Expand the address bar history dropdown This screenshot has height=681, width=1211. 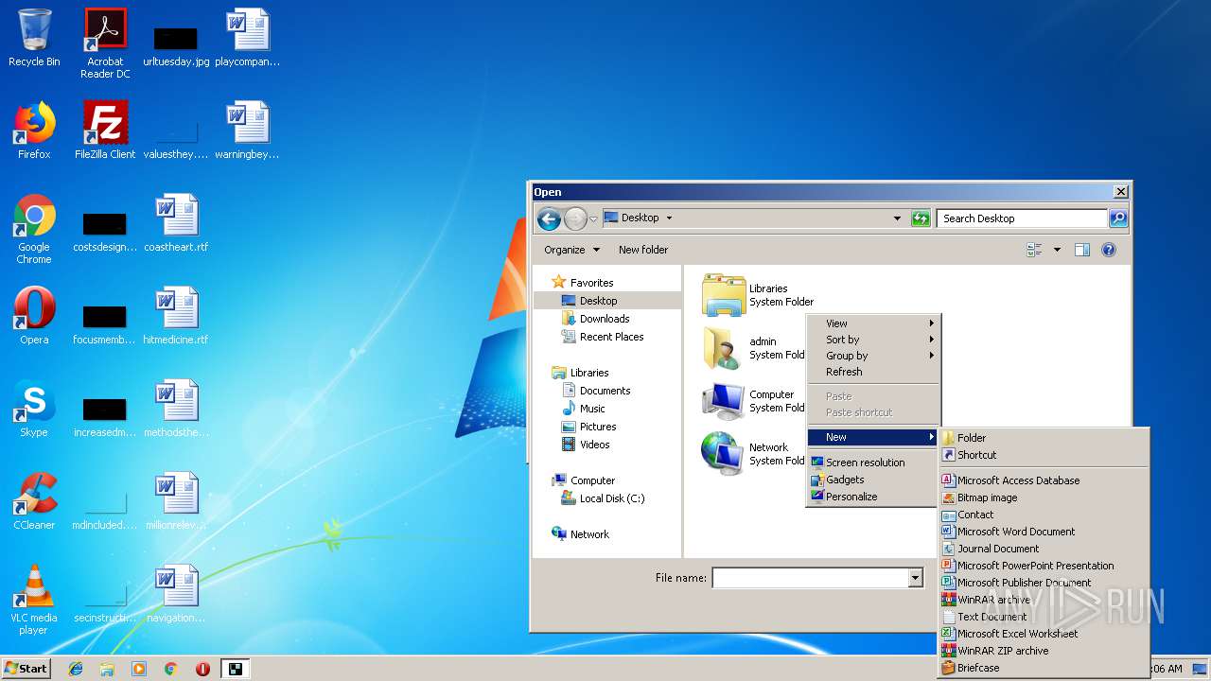click(897, 218)
